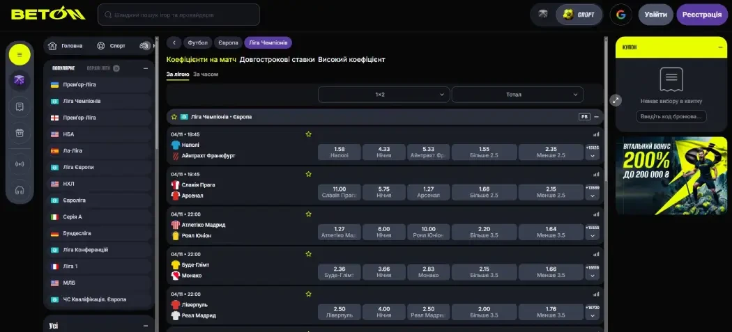Select the Довгострокові ставки tab
The width and height of the screenshot is (732, 332).
pyautogui.click(x=277, y=60)
